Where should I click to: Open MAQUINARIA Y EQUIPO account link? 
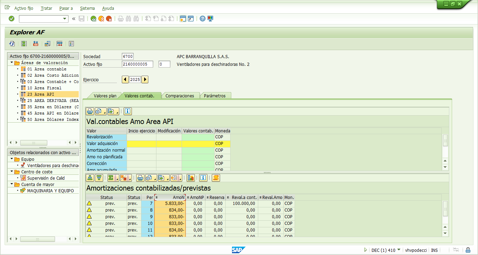[50, 191]
